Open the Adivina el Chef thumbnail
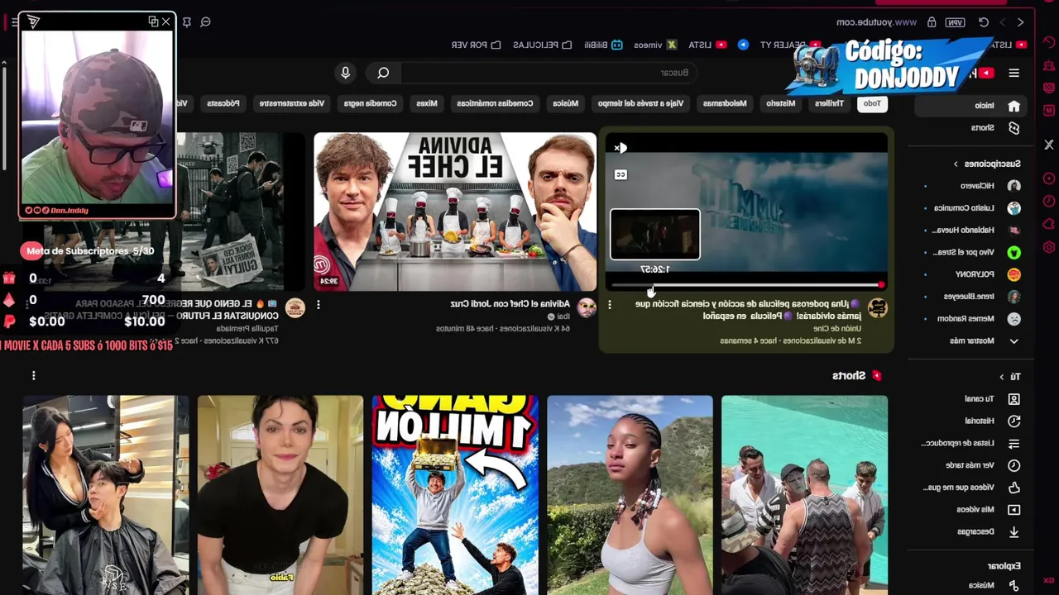 click(455, 212)
